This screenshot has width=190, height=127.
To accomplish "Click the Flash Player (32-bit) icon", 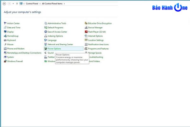I will click(86, 32).
